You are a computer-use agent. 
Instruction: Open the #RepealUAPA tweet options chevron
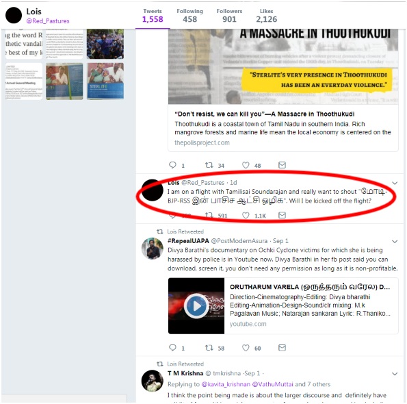(395, 242)
